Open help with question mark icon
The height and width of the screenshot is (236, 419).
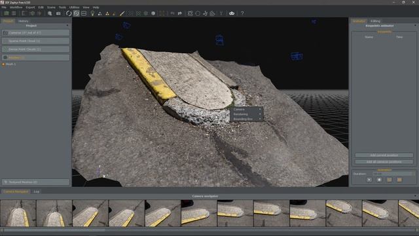click(242, 13)
